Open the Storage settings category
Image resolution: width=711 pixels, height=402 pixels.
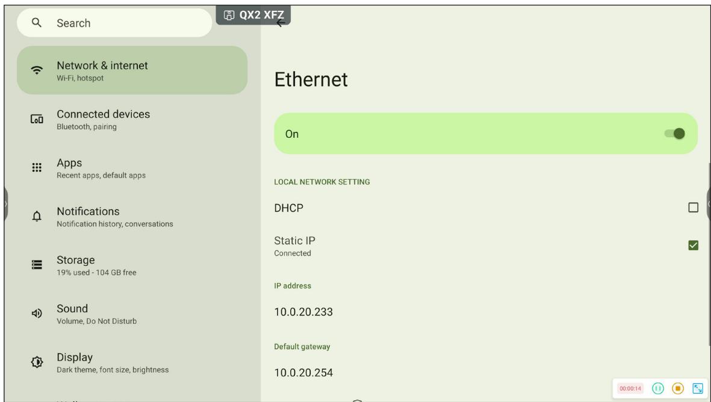pyautogui.click(x=132, y=265)
